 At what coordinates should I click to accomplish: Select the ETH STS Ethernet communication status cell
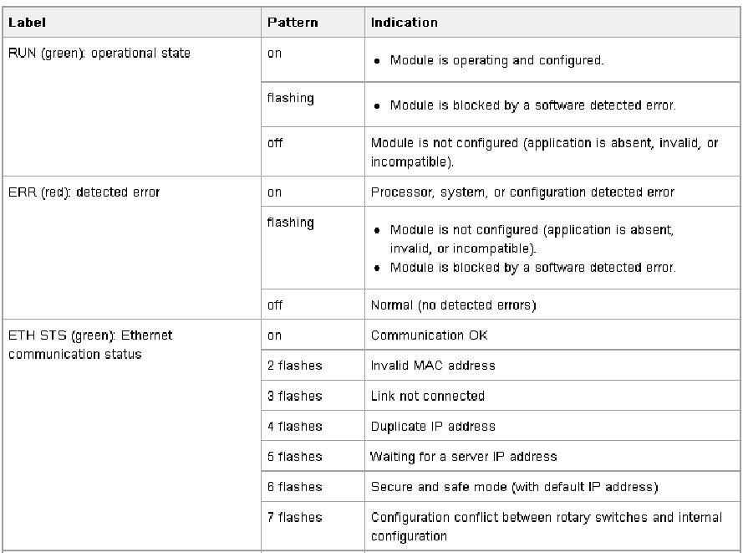click(132, 435)
